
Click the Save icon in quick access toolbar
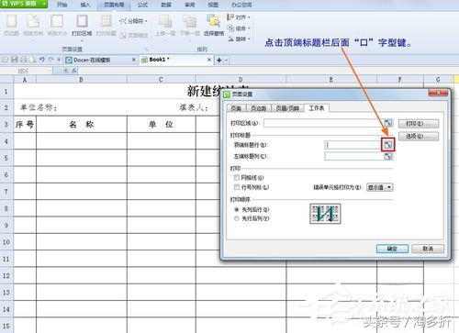click(x=15, y=60)
